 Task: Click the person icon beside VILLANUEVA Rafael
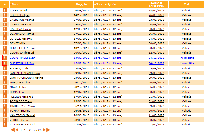click(x=5, y=124)
